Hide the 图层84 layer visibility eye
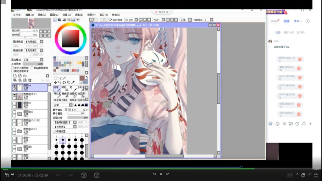Screen dimensions: 322x181 pos(14,85)
